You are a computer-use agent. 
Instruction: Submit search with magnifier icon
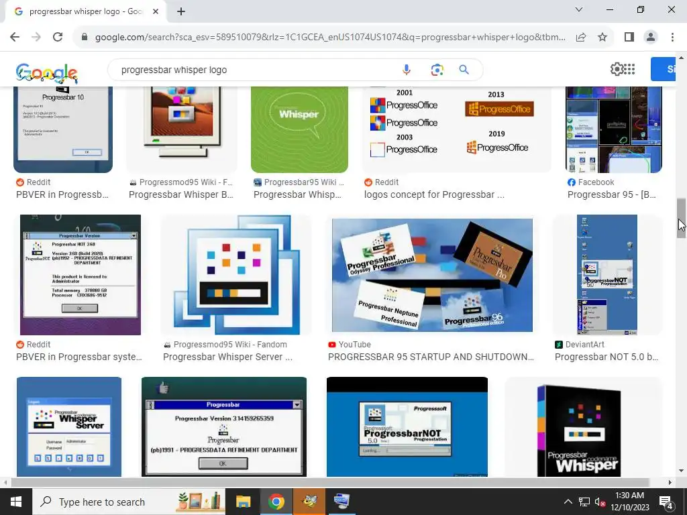pyautogui.click(x=464, y=70)
